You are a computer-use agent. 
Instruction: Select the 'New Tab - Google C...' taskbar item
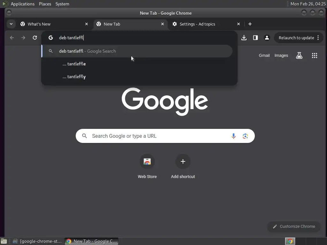click(92, 241)
